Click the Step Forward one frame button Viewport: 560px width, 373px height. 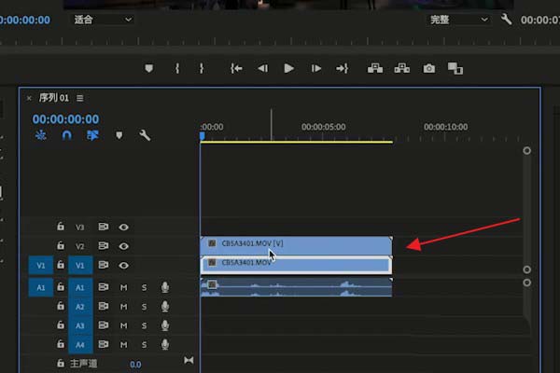[315, 68]
